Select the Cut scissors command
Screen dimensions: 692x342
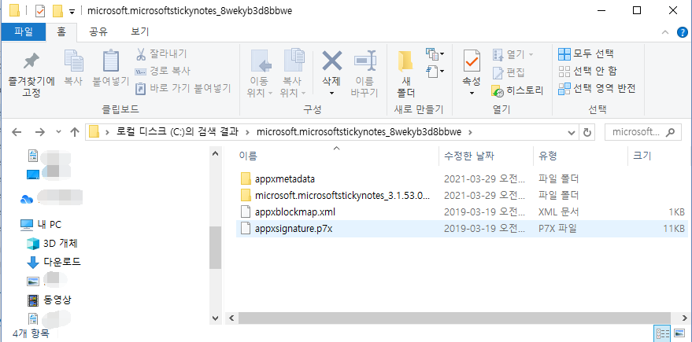161,53
